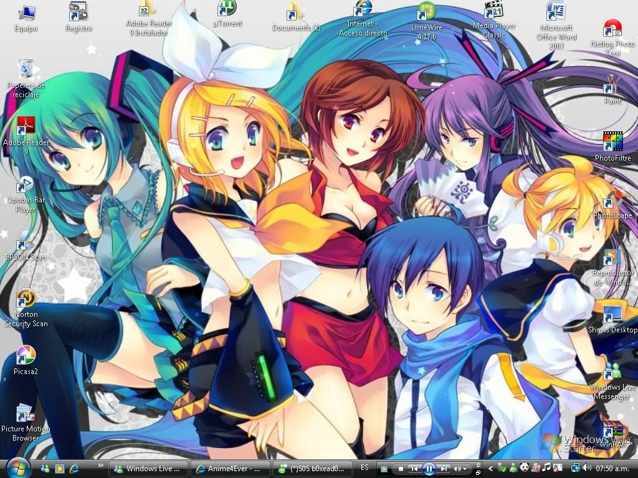638x478 pixels.
Task: Skip to next track in toolbar
Action: pos(443,469)
